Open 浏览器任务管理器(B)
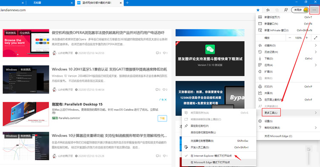Screen dimensions: 320x167 click(x=219, y=141)
